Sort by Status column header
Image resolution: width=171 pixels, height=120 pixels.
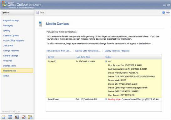108,57
